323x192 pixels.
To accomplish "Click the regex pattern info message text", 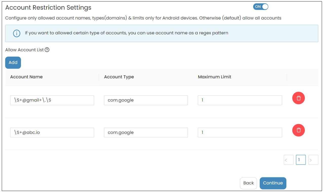I will click(127, 33).
